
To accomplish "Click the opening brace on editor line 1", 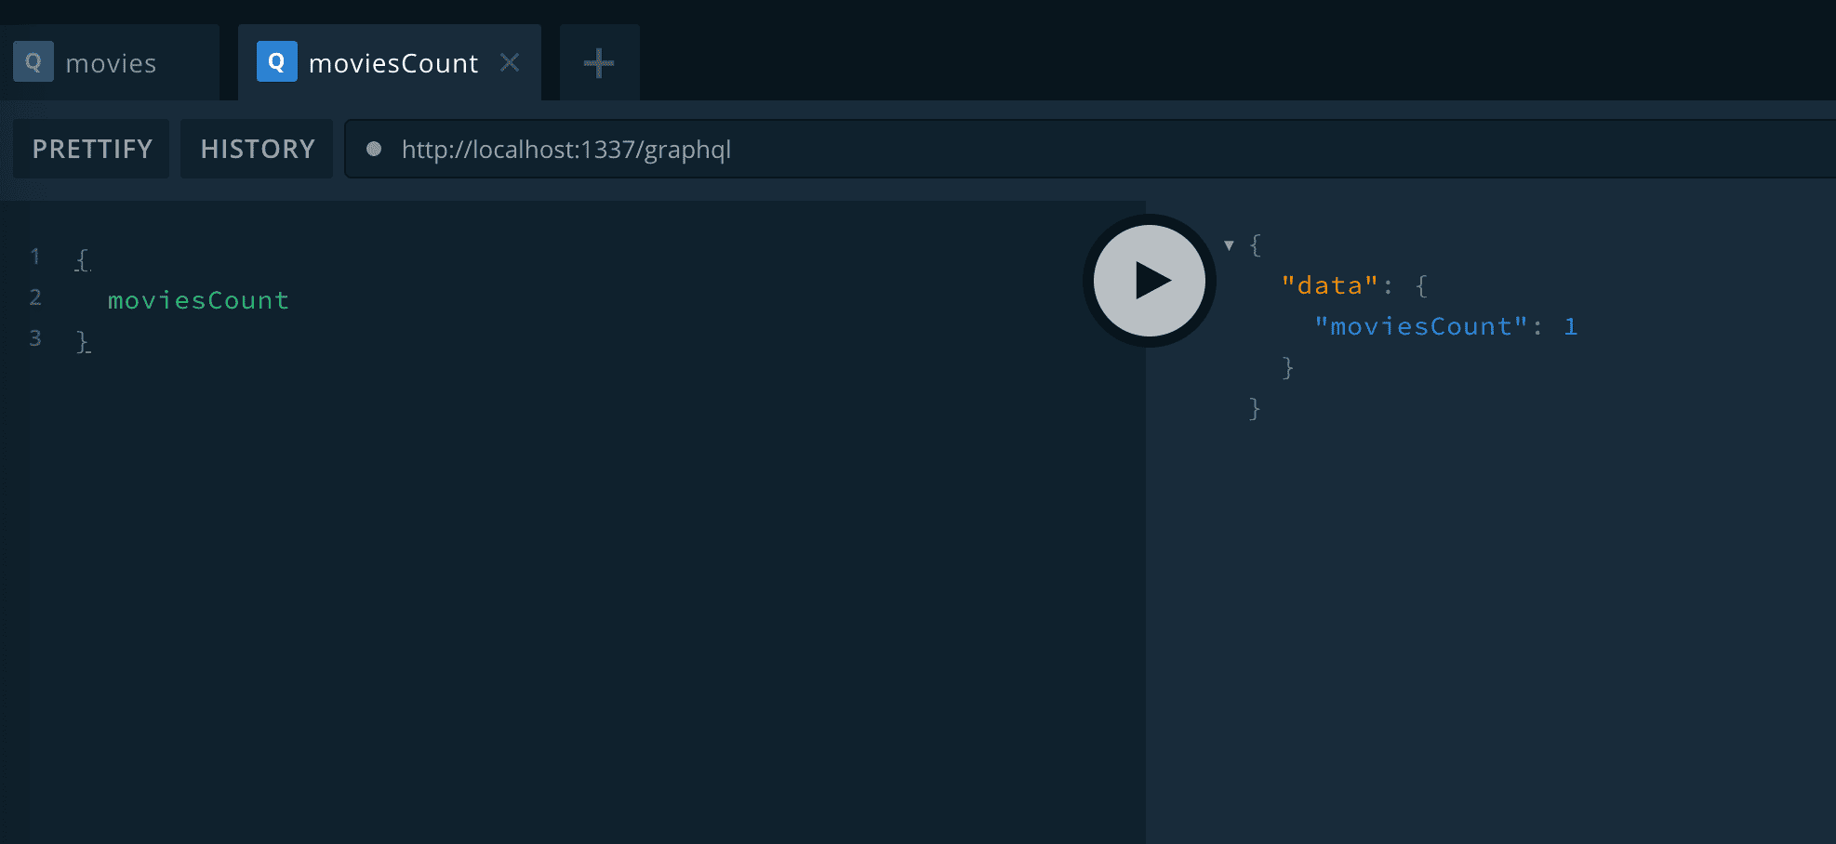I will click(x=82, y=259).
